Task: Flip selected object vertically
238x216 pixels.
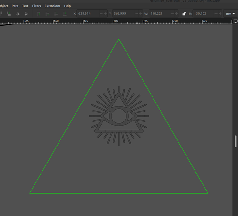Action: tap(26, 14)
